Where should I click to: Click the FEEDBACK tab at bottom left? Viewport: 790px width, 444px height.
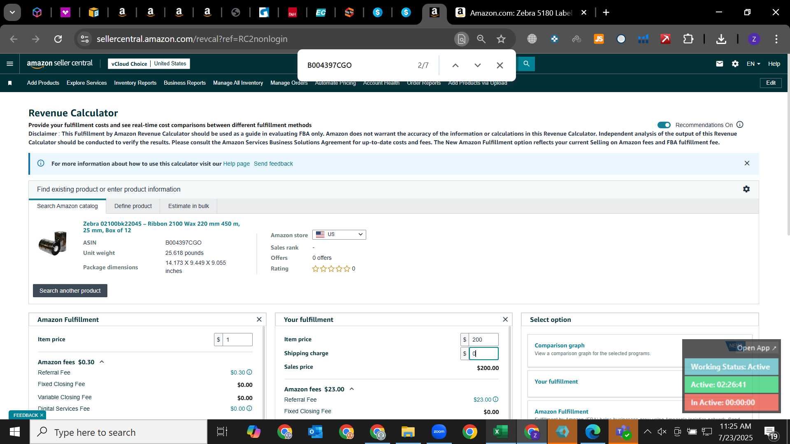tap(28, 415)
